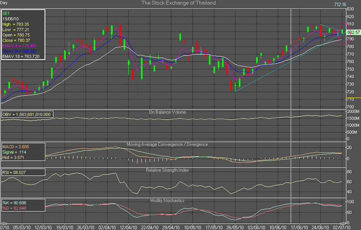Click the "10/05/10" date axis label
This screenshot has width=361, height=230.
point(192,227)
